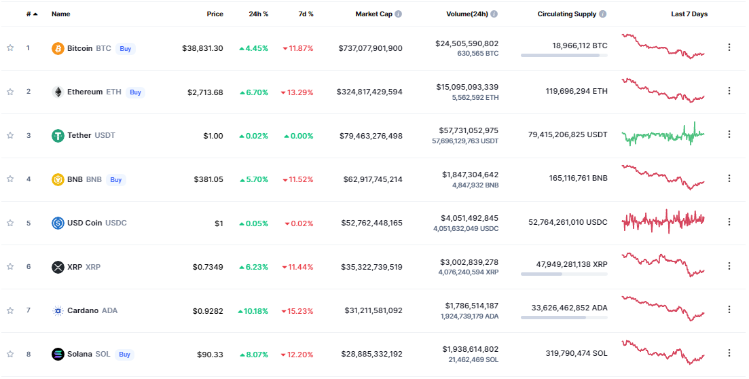Sort table by Price column header
Viewport: 749px width, 379px height.
tap(215, 14)
